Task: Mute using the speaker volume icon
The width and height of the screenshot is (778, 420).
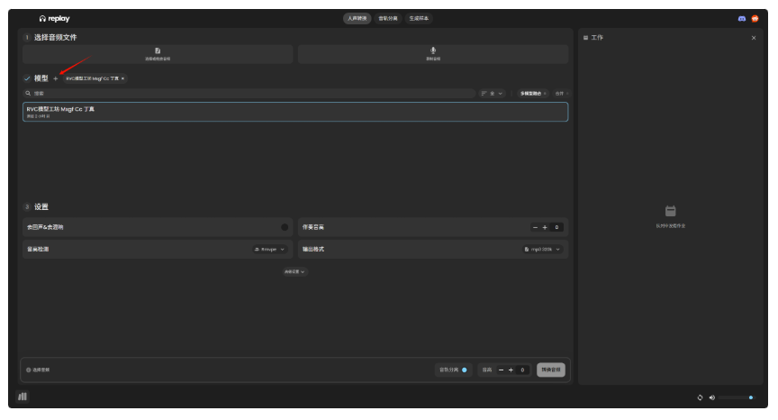Action: [712, 397]
